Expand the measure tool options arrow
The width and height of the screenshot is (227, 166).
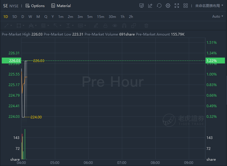73,26
